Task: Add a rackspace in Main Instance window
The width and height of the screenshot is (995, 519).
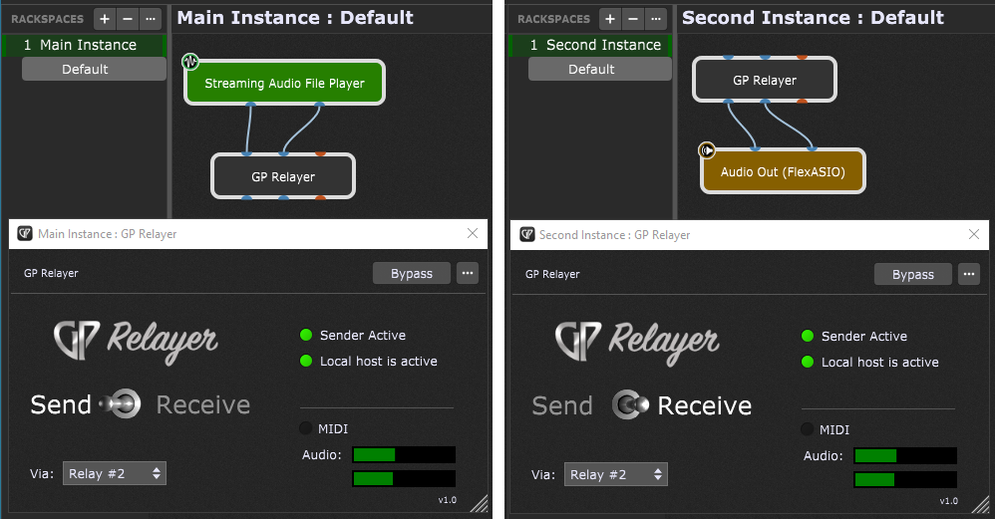Action: (x=105, y=19)
